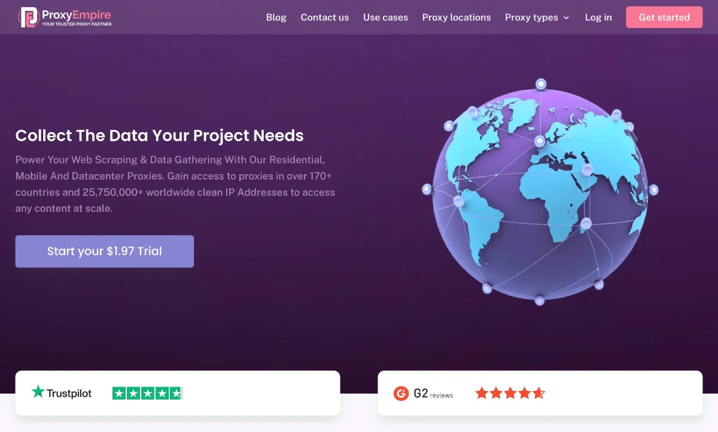Open the Trustpilot five-star rating

click(x=147, y=393)
